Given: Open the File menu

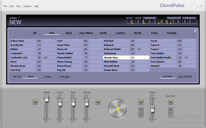Looking at the screenshot, I should click(5, 6).
